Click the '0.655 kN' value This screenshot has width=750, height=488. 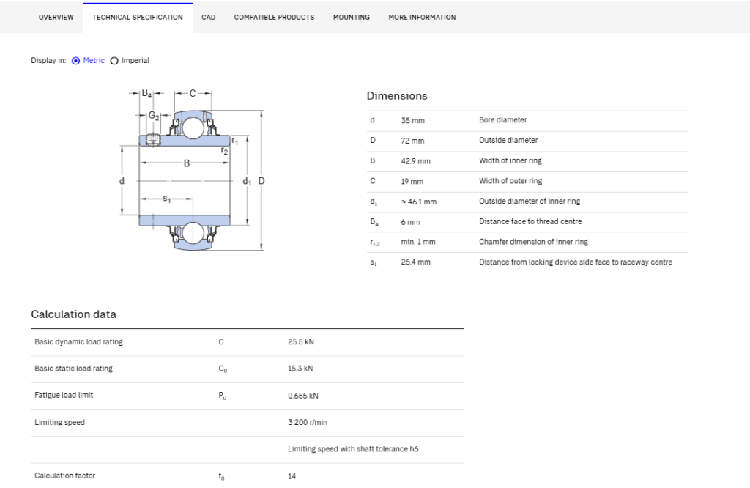303,396
